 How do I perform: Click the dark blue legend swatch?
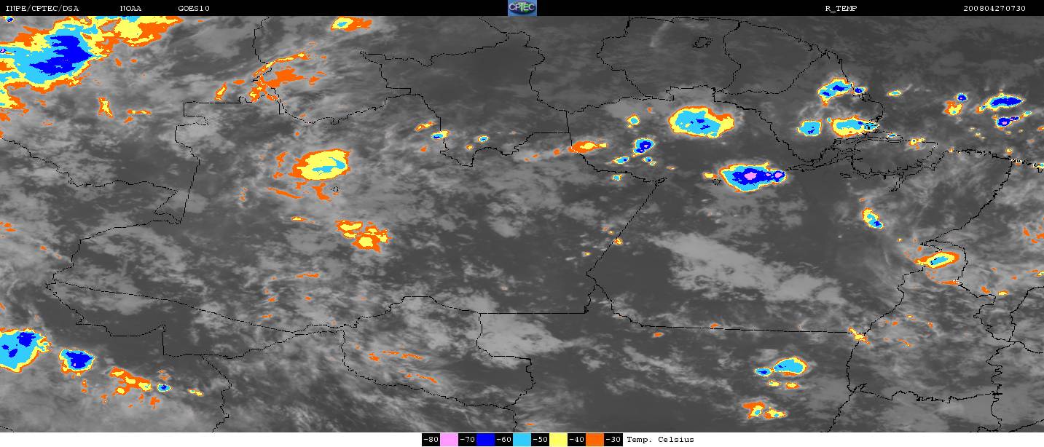coord(486,439)
